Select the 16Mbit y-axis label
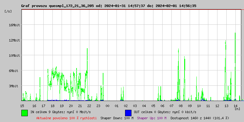This screenshot has height=122, width=244. 14,25
